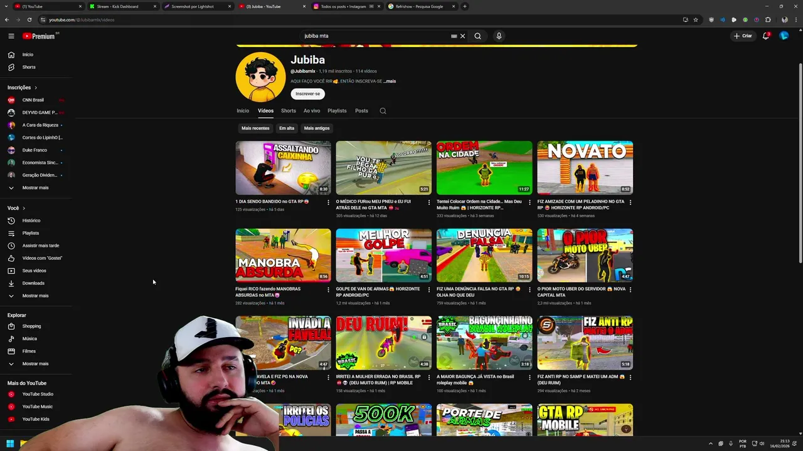Open video title GOLPE DE VAN DE ARMAS
The height and width of the screenshot is (451, 803).
pos(378,292)
